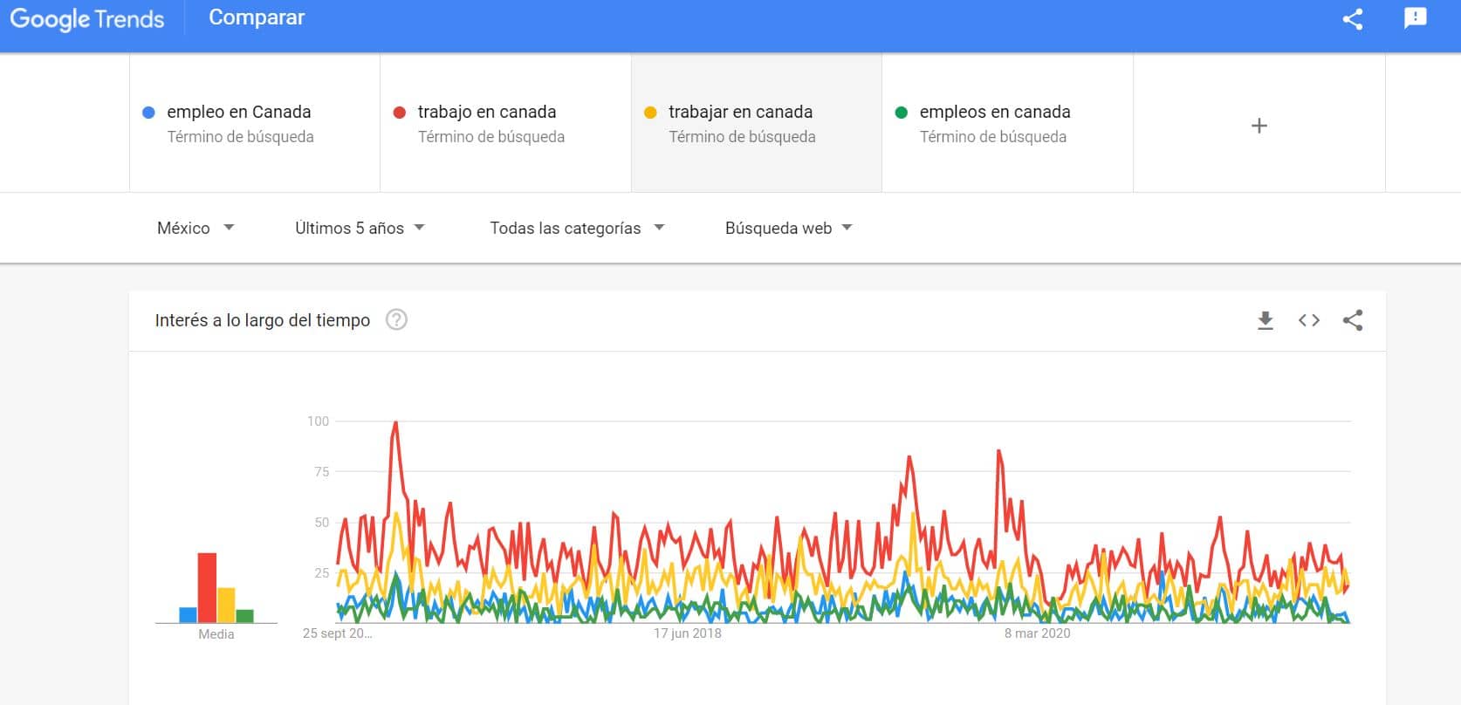The height and width of the screenshot is (705, 1461).
Task: Share the Interés a lo largo del tiempo chart
Action: click(x=1352, y=320)
